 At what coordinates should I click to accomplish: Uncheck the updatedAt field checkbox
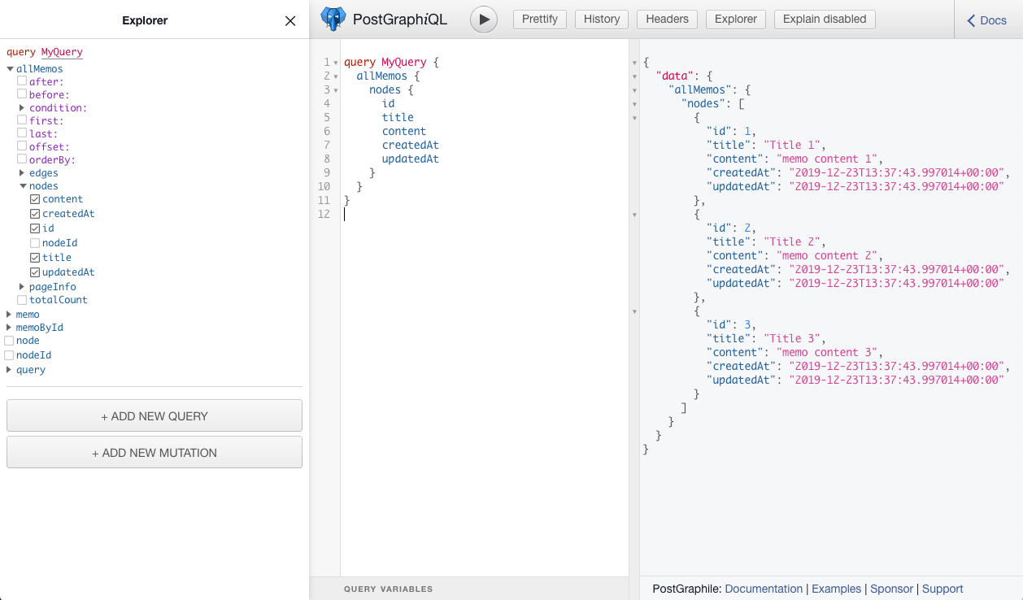(34, 272)
